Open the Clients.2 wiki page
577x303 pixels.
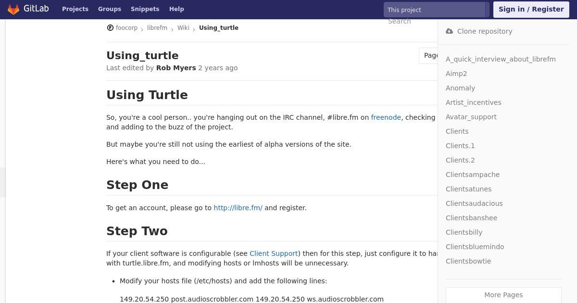(460, 160)
